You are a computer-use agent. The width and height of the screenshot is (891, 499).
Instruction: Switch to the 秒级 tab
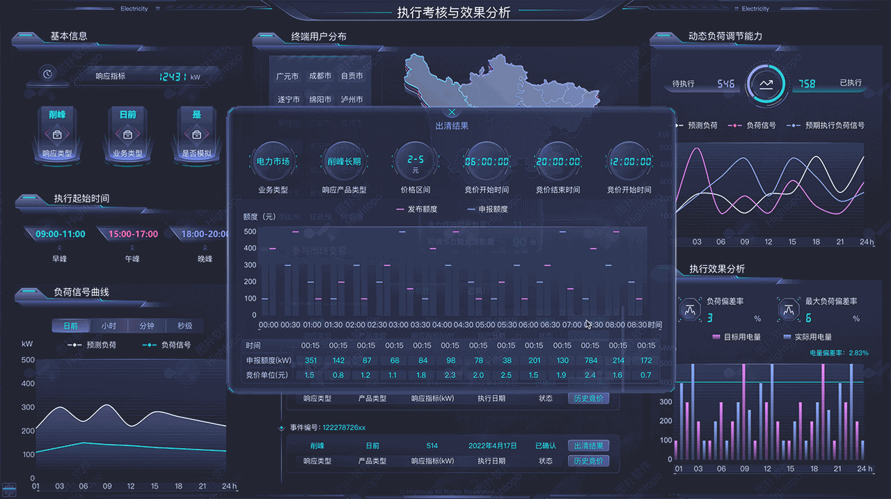point(184,326)
